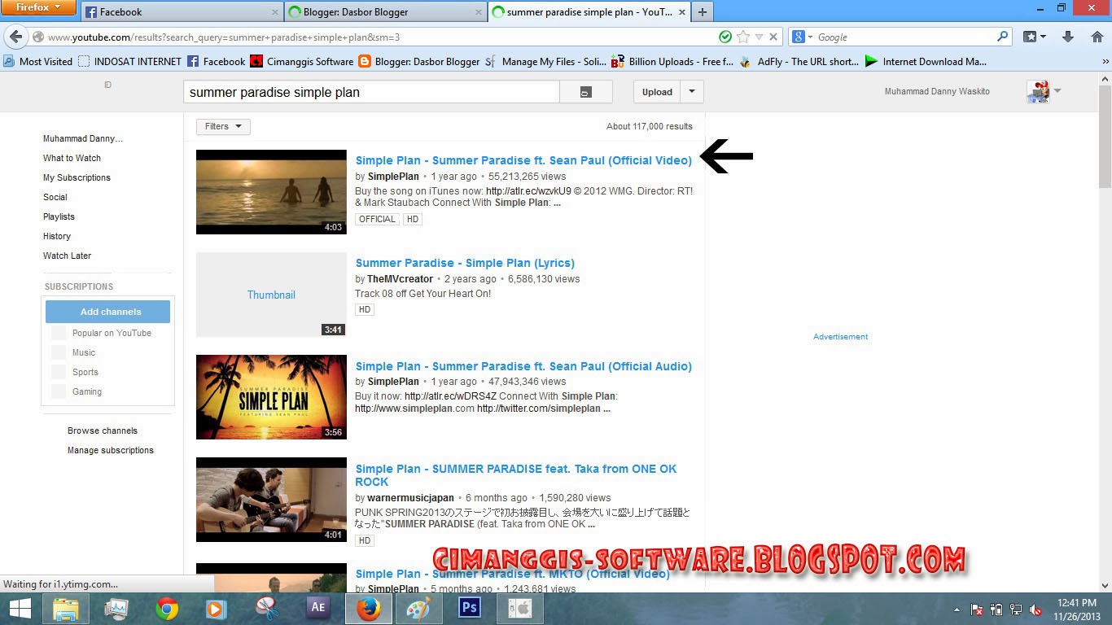Click the Windows Start button
This screenshot has width=1112, height=625.
tap(20, 609)
